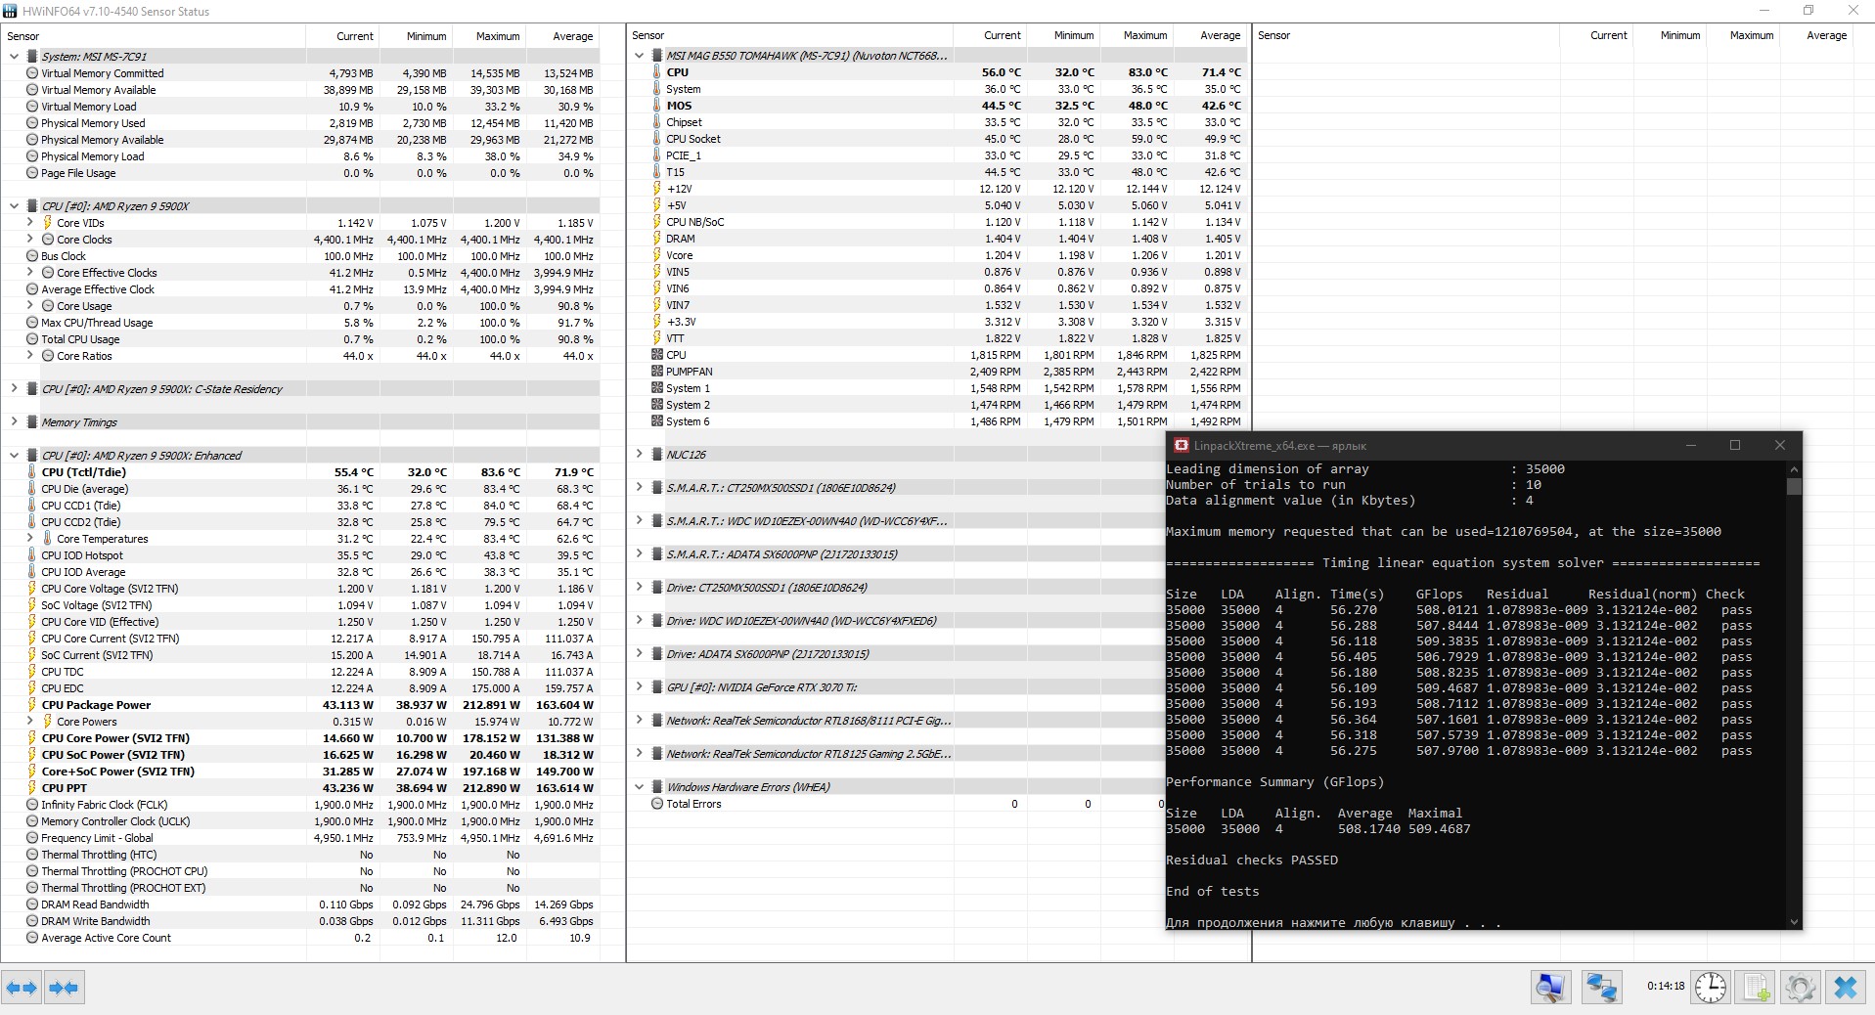Select the Virtual Memory Committed row

coord(301,73)
